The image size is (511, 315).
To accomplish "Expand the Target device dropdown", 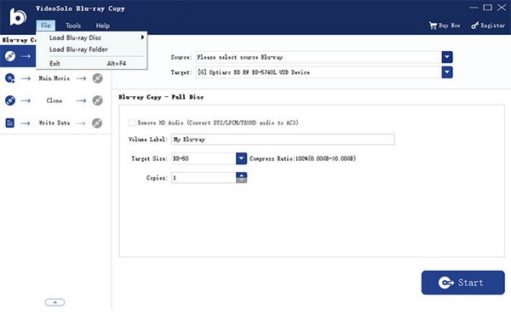I will [447, 72].
